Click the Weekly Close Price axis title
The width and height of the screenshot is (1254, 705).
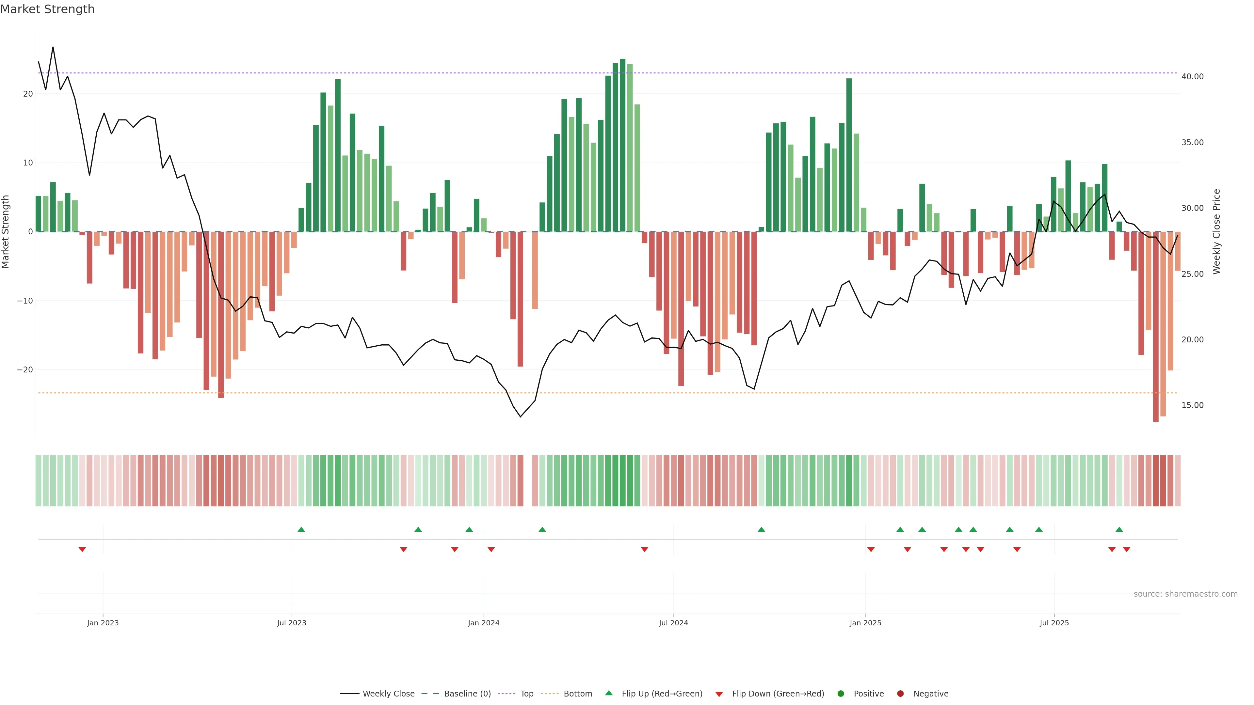point(1216,232)
